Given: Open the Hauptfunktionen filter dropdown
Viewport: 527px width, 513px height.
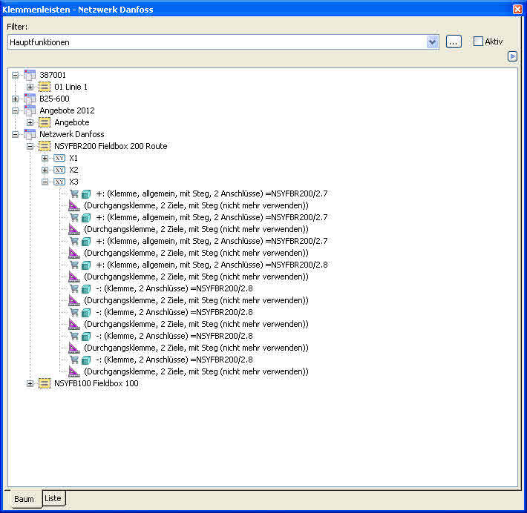Looking at the screenshot, I should (x=432, y=42).
